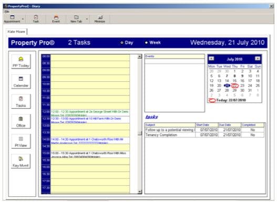The width and height of the screenshot is (277, 203).
Task: Click the July 2010 calendar title
Action: tap(234, 59)
